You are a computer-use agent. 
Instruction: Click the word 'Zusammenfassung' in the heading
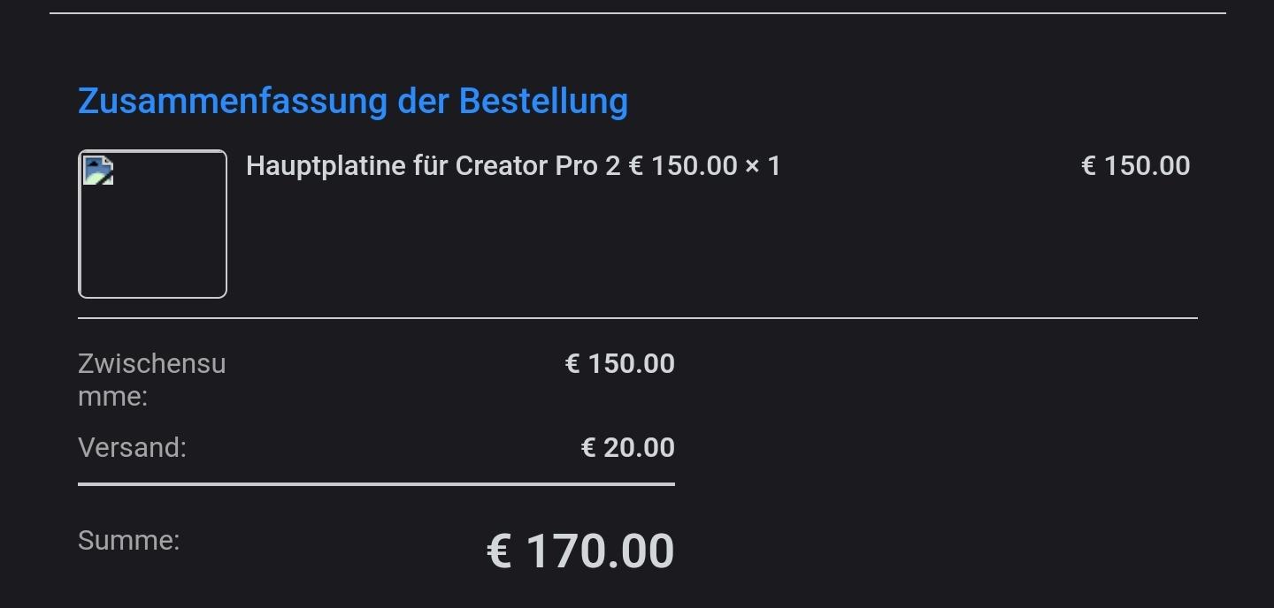[x=232, y=102]
